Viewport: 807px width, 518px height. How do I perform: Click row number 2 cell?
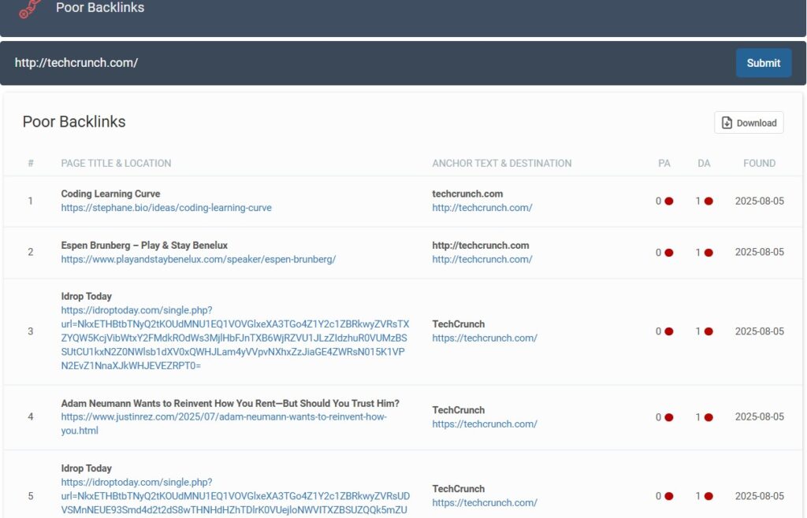coord(31,253)
